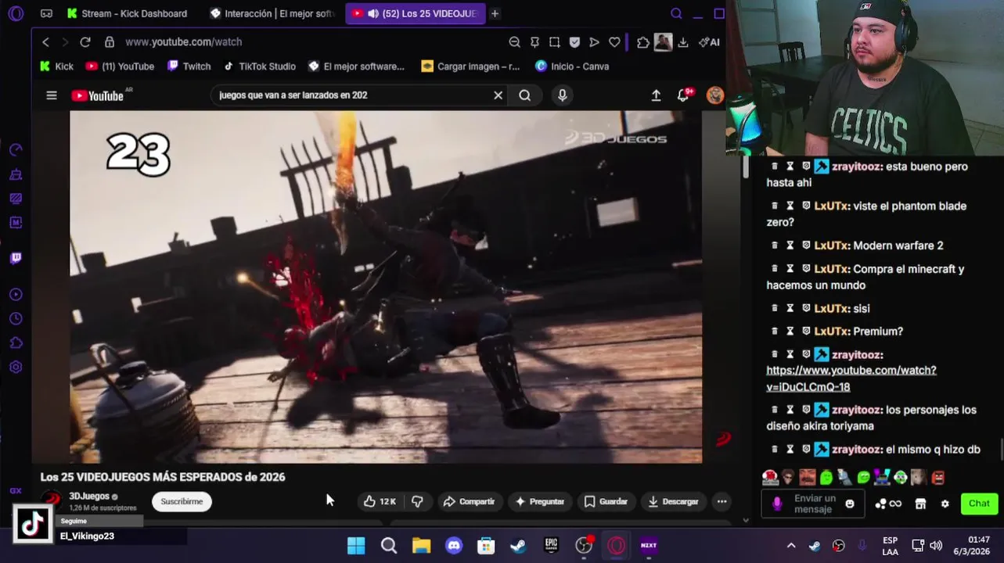The image size is (1004, 563).
Task: Open the Opera GX main menu logo
Action: [x=16, y=13]
